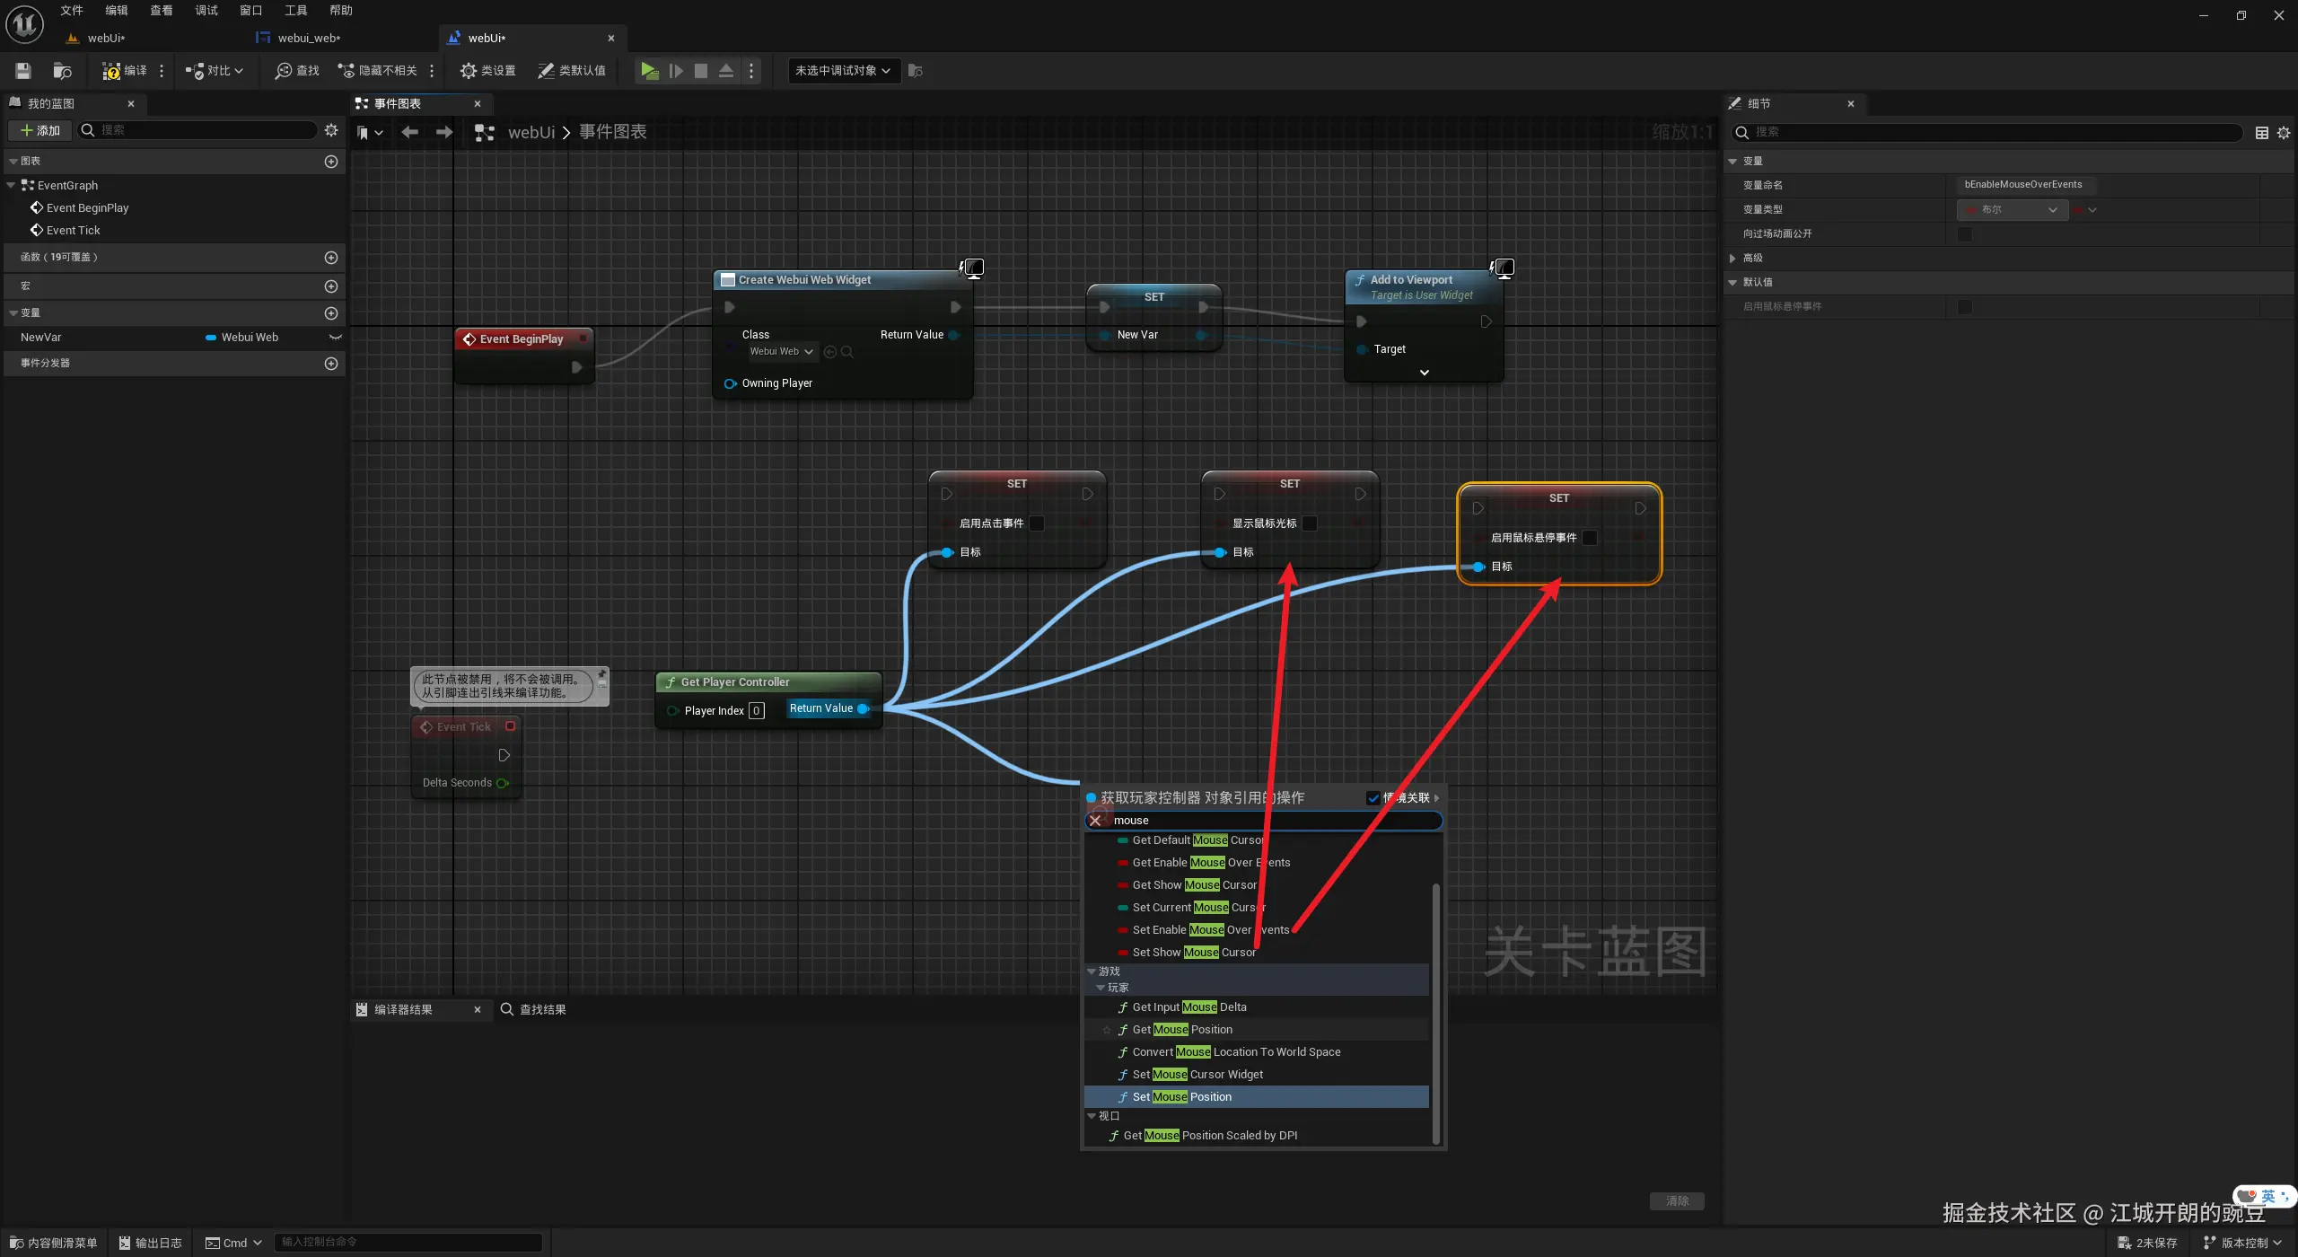Open Class Settings (类设置)
The height and width of the screenshot is (1257, 2298).
(487, 70)
